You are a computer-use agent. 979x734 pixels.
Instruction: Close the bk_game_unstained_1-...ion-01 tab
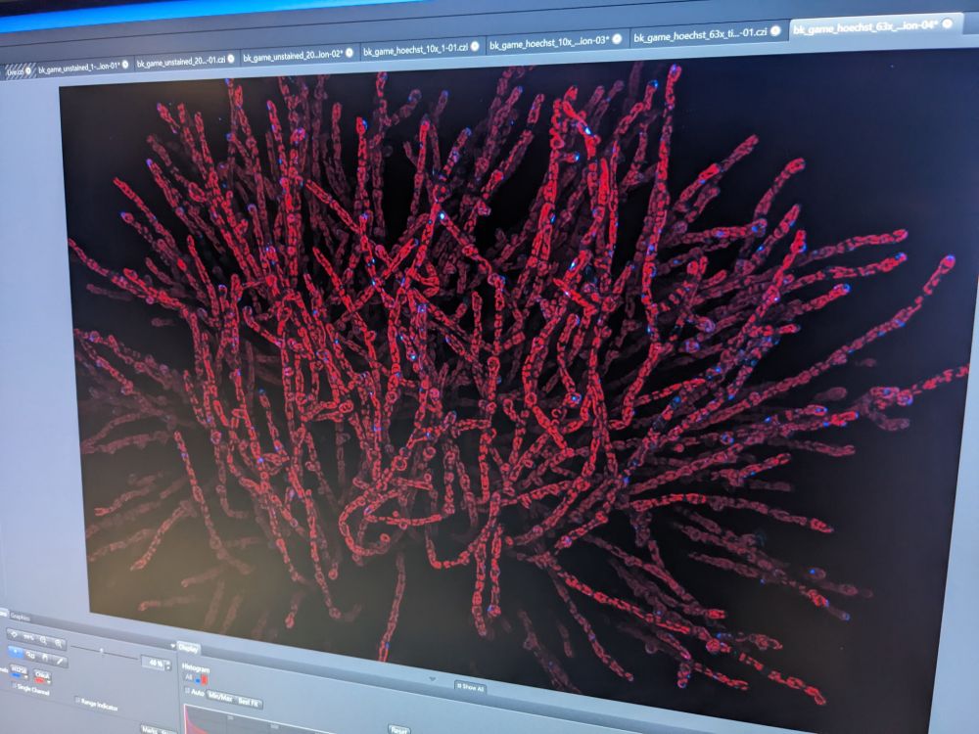pos(125,65)
